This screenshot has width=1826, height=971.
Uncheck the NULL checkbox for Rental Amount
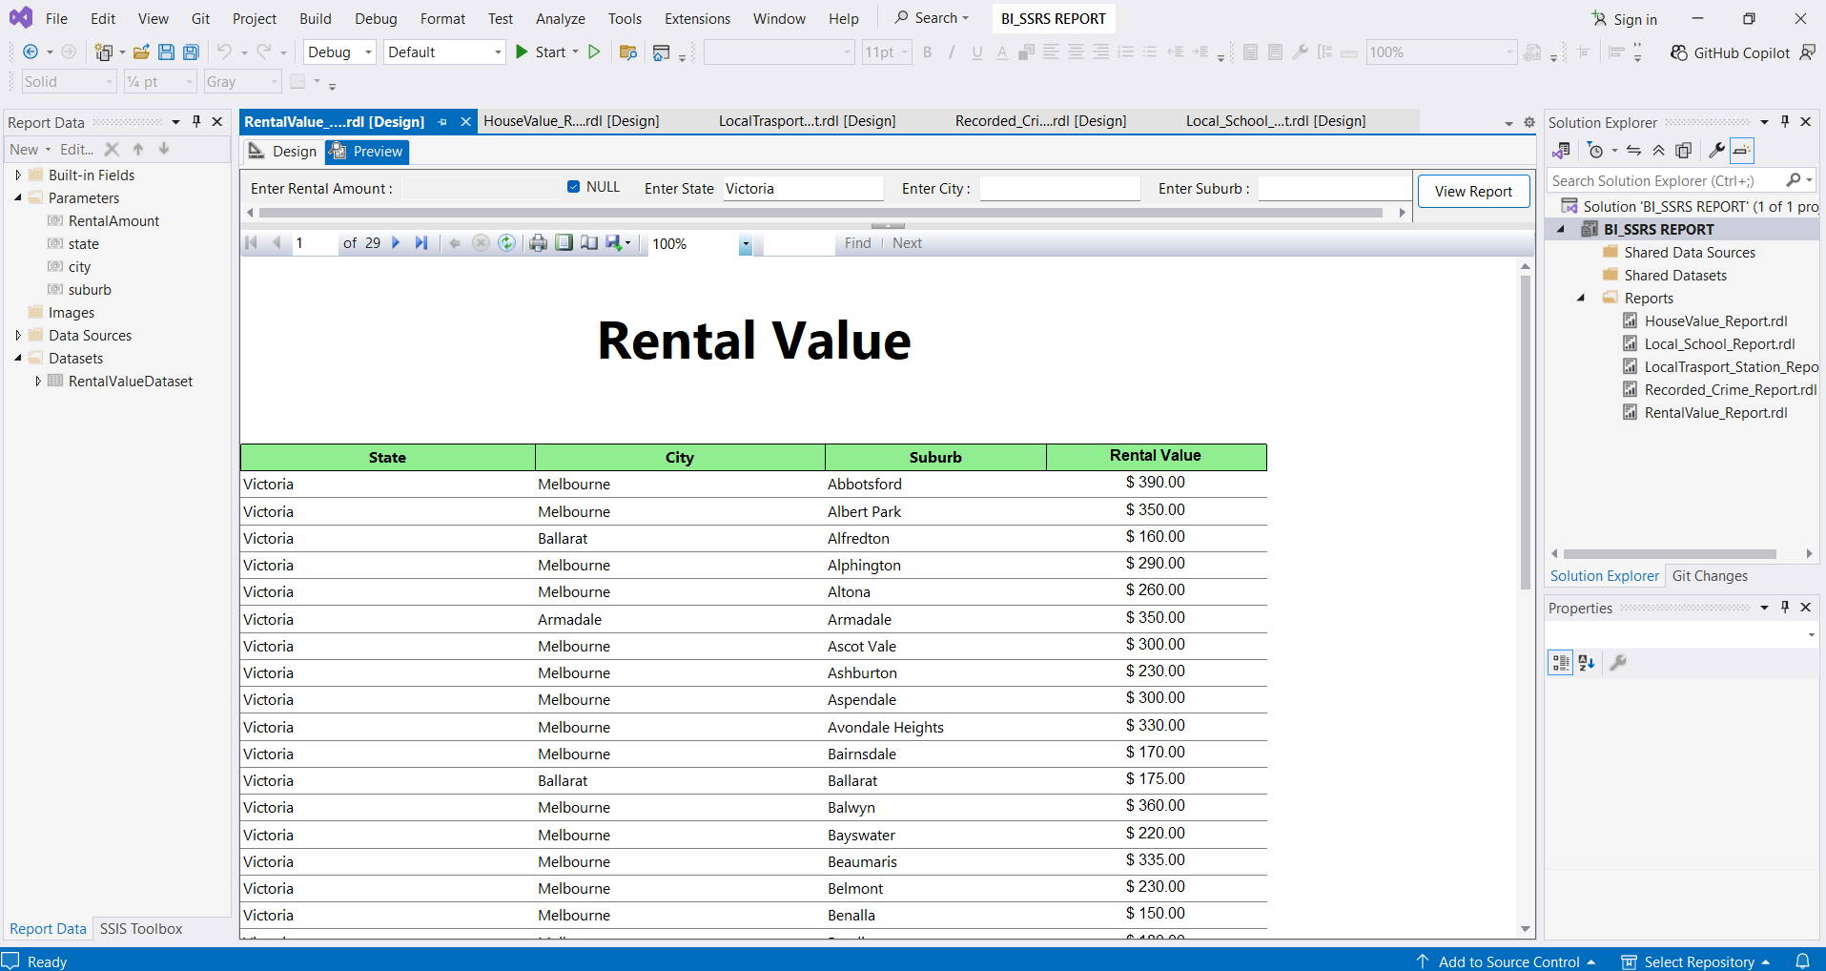point(573,187)
